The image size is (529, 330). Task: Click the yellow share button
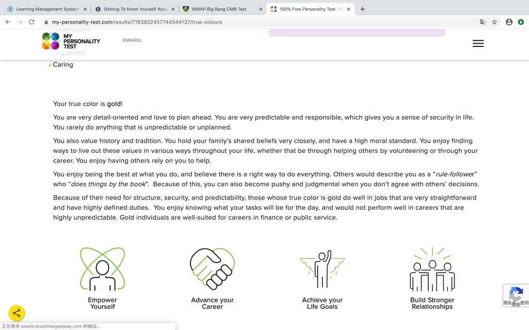17,313
